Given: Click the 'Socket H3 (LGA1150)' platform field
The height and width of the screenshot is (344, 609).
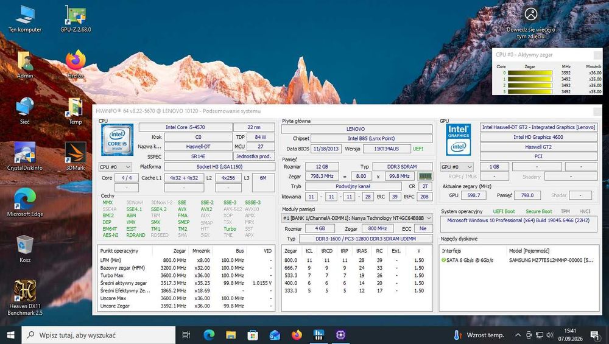Looking at the screenshot, I should [219, 167].
